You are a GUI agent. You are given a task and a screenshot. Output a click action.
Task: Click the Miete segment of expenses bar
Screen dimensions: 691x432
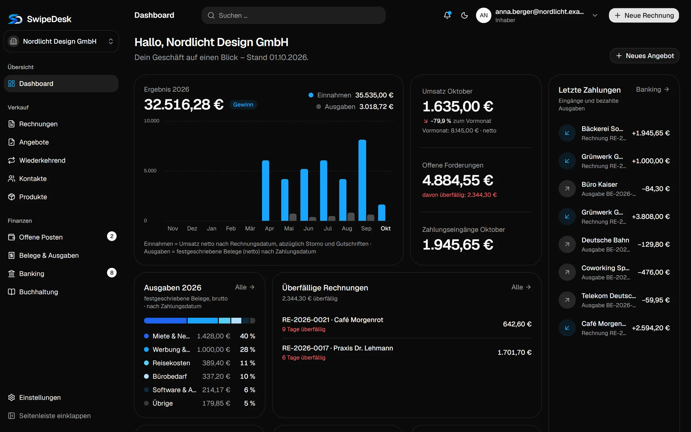click(x=165, y=321)
